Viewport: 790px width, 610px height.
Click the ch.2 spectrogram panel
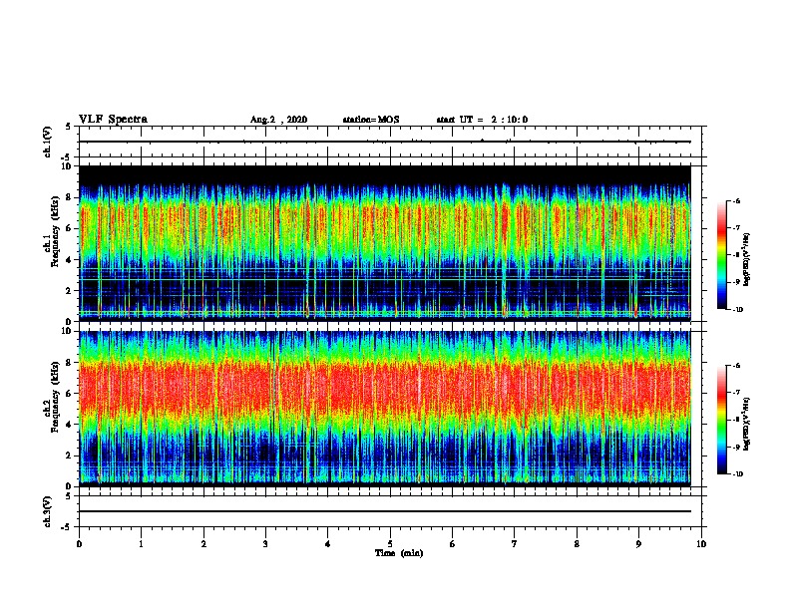(x=385, y=409)
